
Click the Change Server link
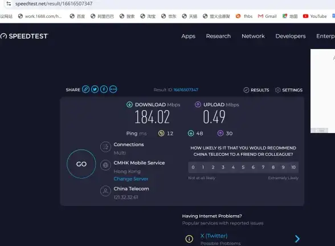click(131, 179)
